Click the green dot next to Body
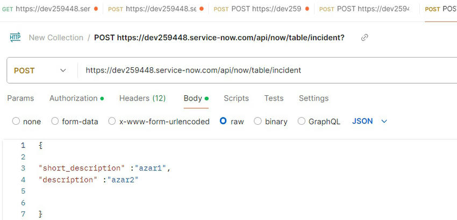 (206, 98)
